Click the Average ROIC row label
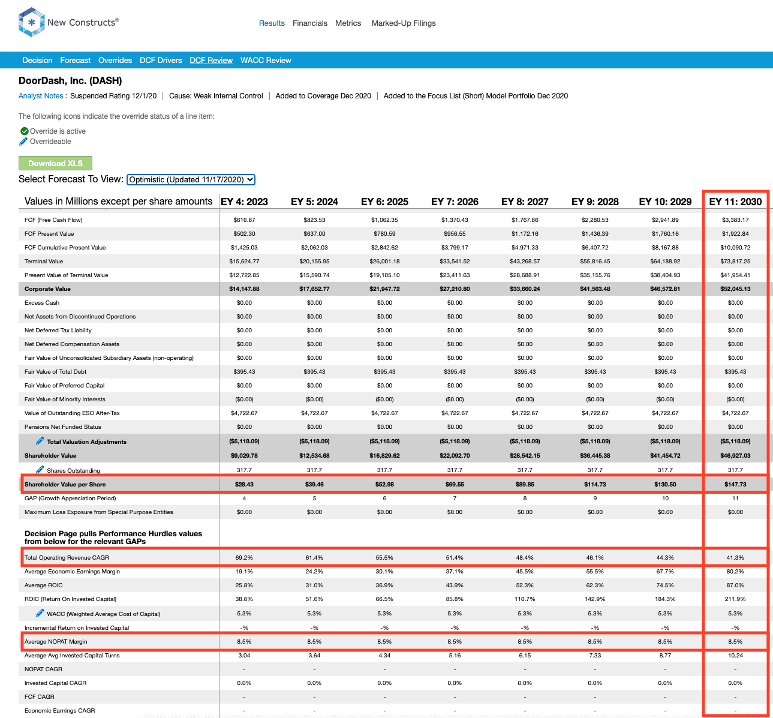The width and height of the screenshot is (773, 718). 43,585
